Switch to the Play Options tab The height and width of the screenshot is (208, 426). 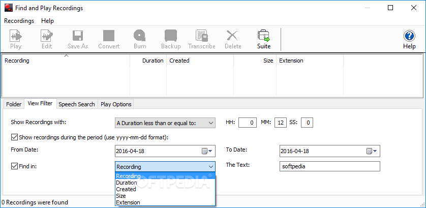pyautogui.click(x=116, y=104)
